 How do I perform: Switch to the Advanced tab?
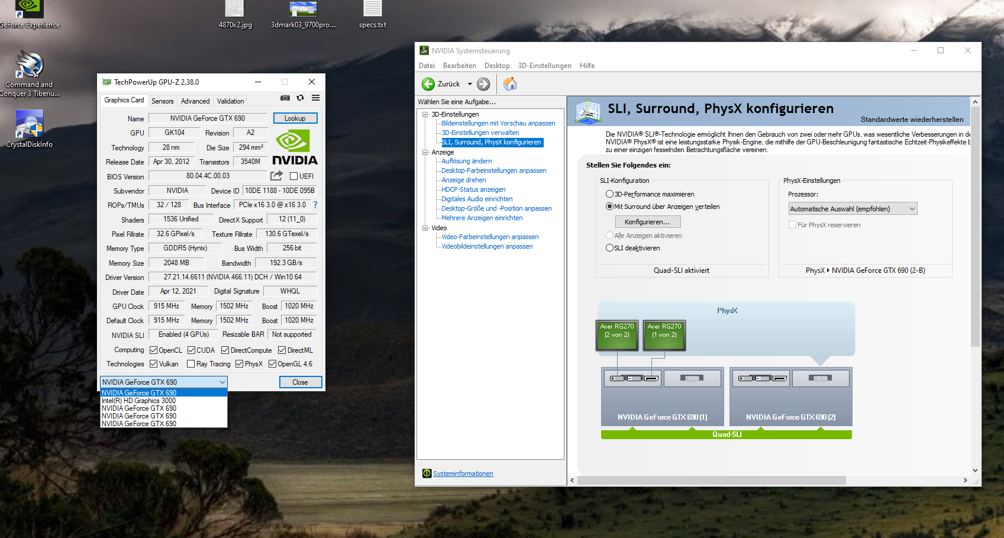195,101
